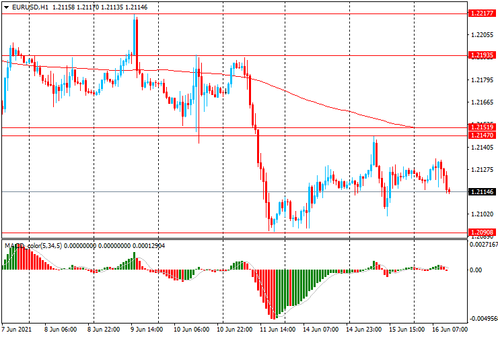
Task: Select the 1.20908 red price label
Action: tap(482, 233)
